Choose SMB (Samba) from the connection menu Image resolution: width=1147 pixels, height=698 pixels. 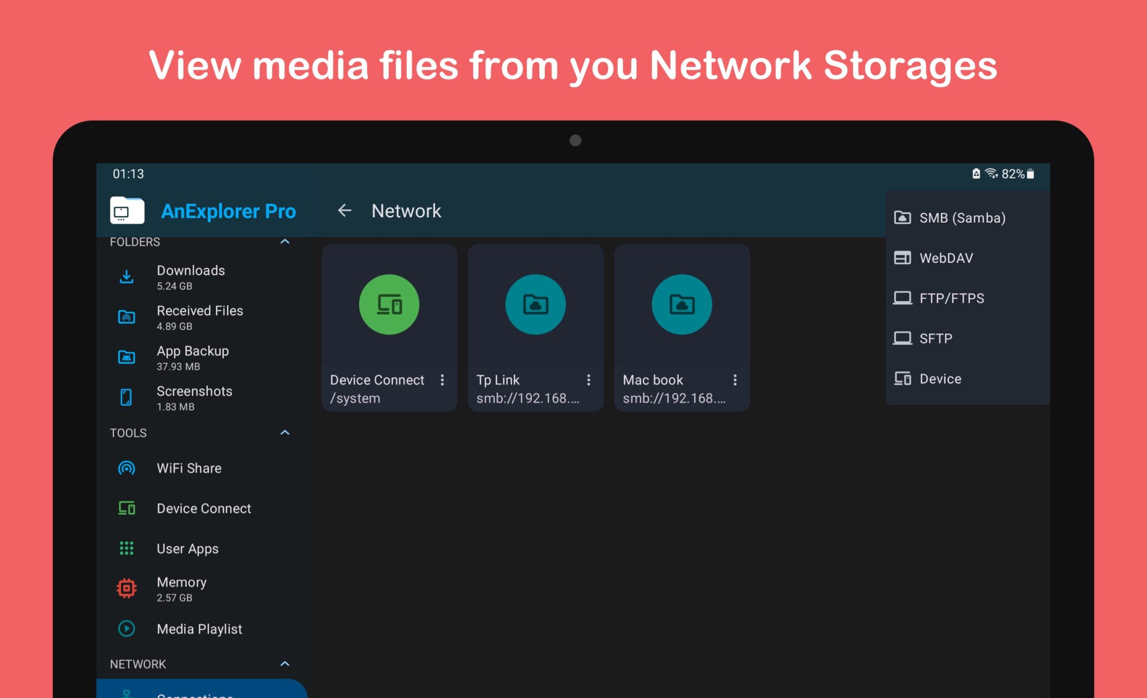(x=962, y=217)
